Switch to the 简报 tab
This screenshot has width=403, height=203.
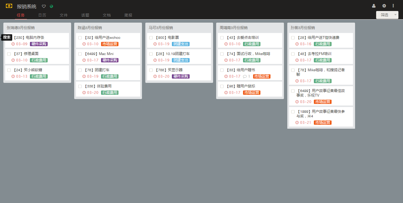click(x=128, y=15)
